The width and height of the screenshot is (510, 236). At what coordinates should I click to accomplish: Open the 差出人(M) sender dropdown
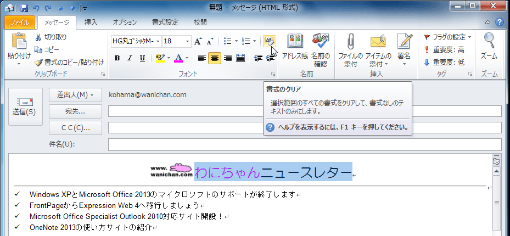[75, 95]
